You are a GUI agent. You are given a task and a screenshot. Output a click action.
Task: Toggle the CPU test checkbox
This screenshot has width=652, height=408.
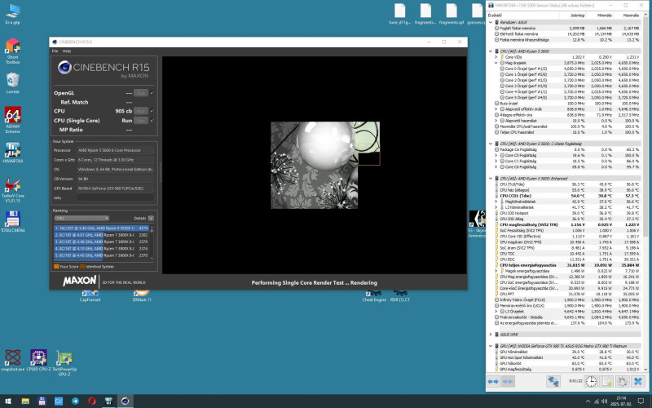152,111
